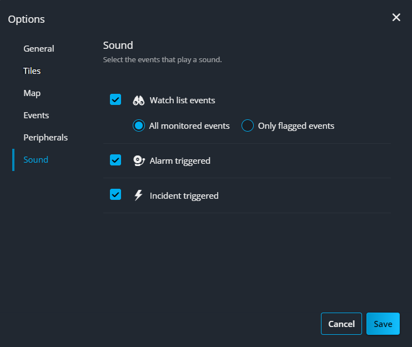The width and height of the screenshot is (412, 347).
Task: Close the Options dialog with the X
Action: click(396, 18)
